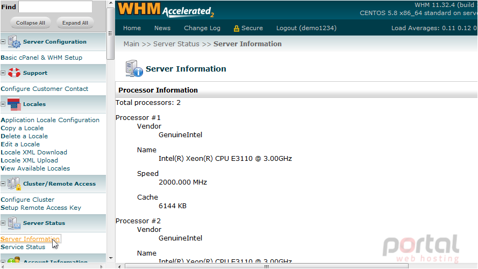
Task: Go to Server Status in the breadcrumb
Action: (x=176, y=44)
